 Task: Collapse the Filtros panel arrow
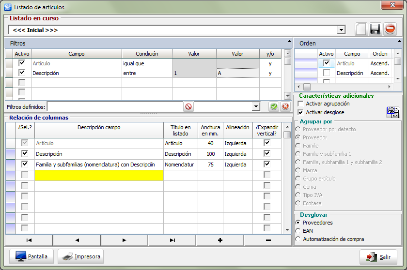coord(289,42)
